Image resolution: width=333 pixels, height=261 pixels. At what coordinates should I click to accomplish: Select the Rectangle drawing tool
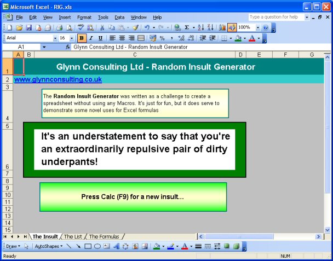pos(88,246)
